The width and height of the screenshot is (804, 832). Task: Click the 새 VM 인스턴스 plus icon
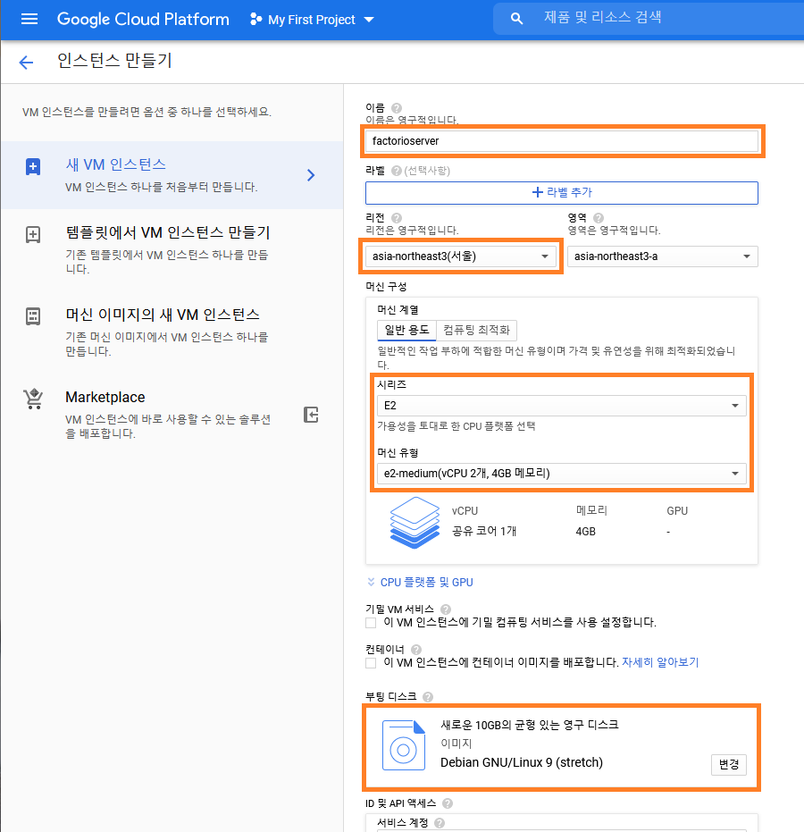33,166
